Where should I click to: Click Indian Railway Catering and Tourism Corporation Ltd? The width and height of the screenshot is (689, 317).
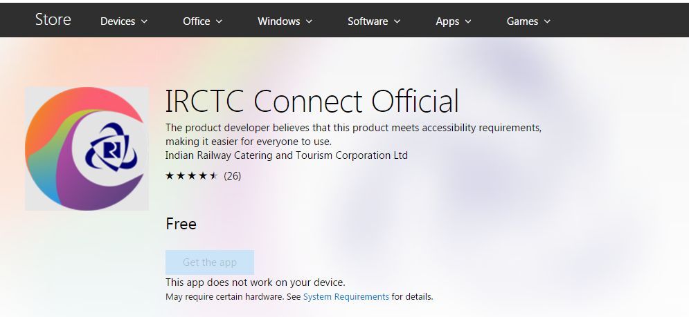[x=287, y=155]
